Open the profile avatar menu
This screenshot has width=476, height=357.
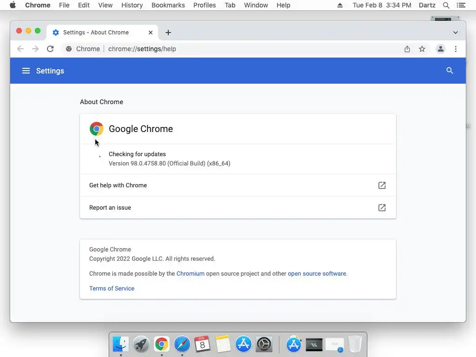(x=441, y=49)
